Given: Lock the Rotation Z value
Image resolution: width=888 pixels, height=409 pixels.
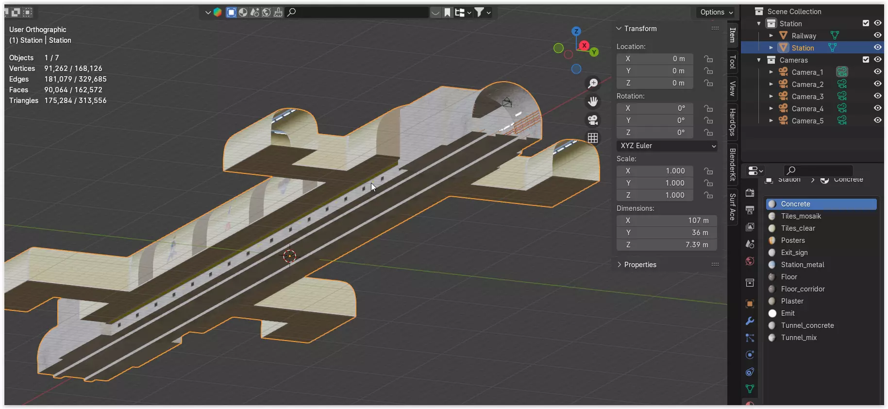Looking at the screenshot, I should (x=709, y=133).
